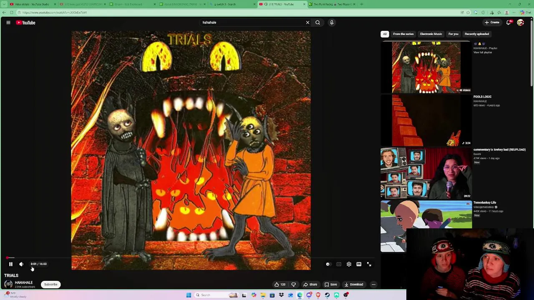The image size is (534, 300).
Task: Select Electronic Music filter chip
Action: (431, 34)
